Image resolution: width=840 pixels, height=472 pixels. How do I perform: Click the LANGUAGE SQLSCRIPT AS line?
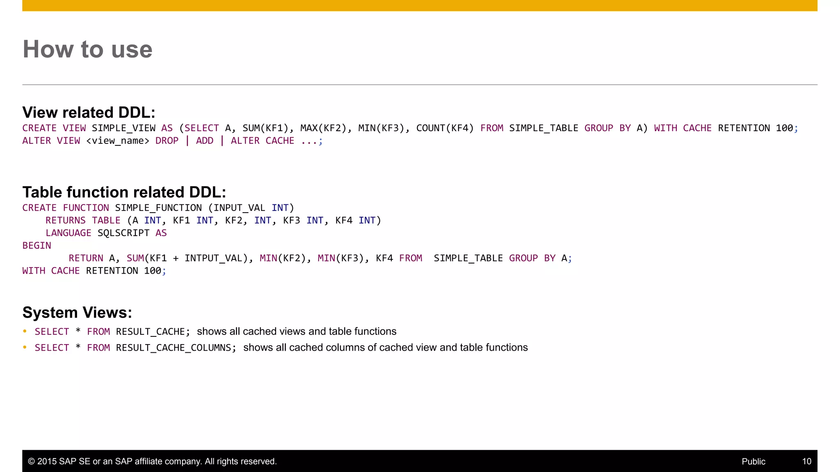pyautogui.click(x=106, y=233)
